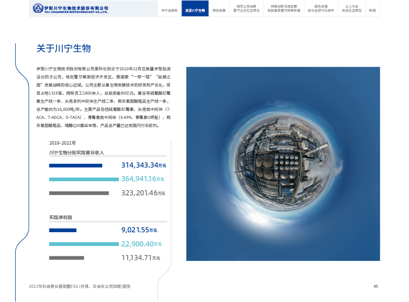Go to the 责任故事 tab

point(219,10)
